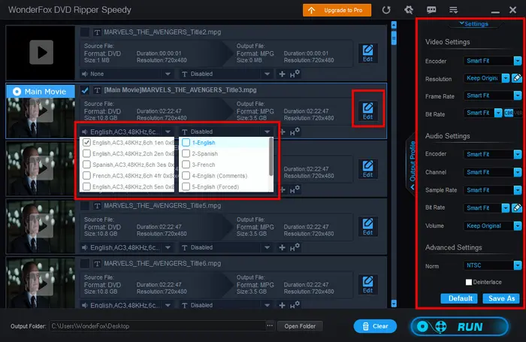Open Resolution Keep Original dropdown

click(487, 78)
